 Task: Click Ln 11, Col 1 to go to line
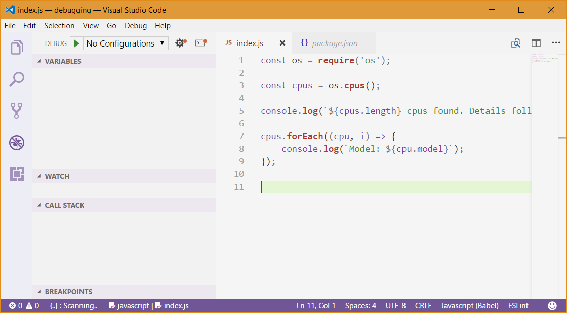[x=316, y=306]
